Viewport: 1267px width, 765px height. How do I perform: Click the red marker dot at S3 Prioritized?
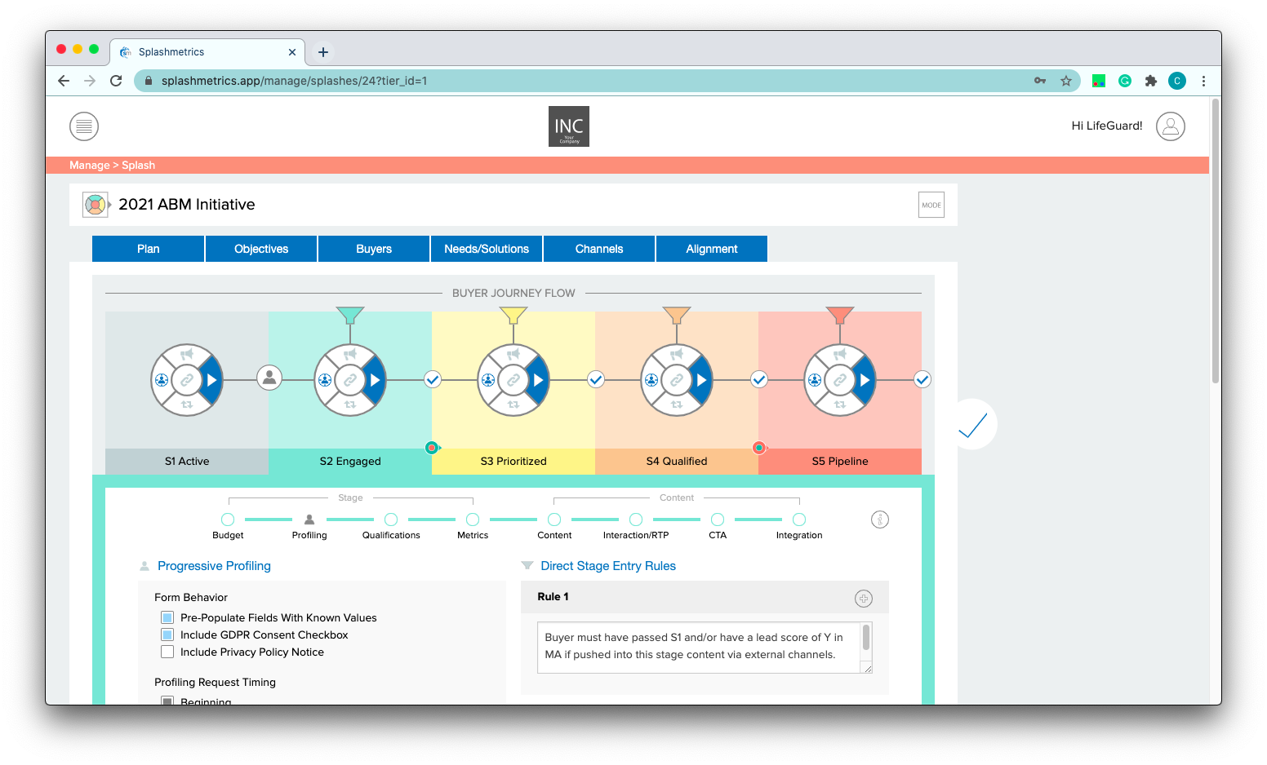coord(432,448)
